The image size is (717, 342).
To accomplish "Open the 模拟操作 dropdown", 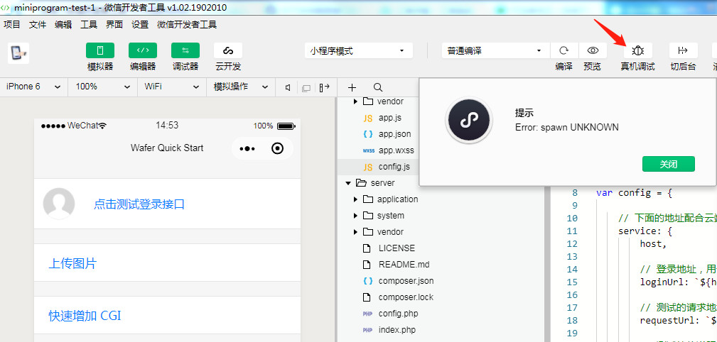I will click(x=240, y=87).
